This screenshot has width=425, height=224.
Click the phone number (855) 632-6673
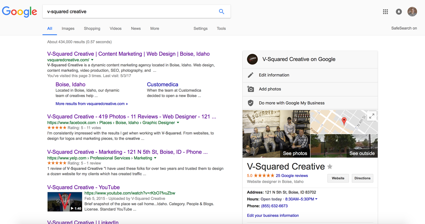tap(274, 206)
